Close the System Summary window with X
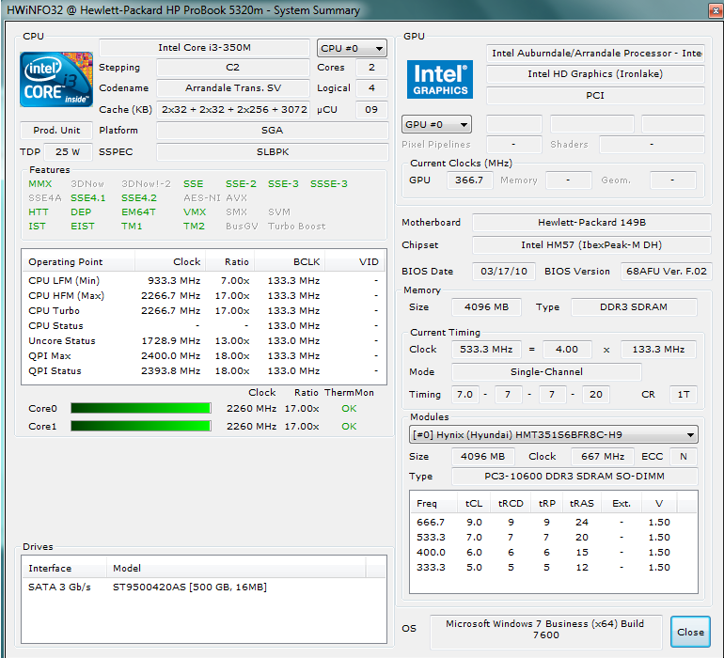Image resolution: width=724 pixels, height=658 pixels. tap(715, 10)
